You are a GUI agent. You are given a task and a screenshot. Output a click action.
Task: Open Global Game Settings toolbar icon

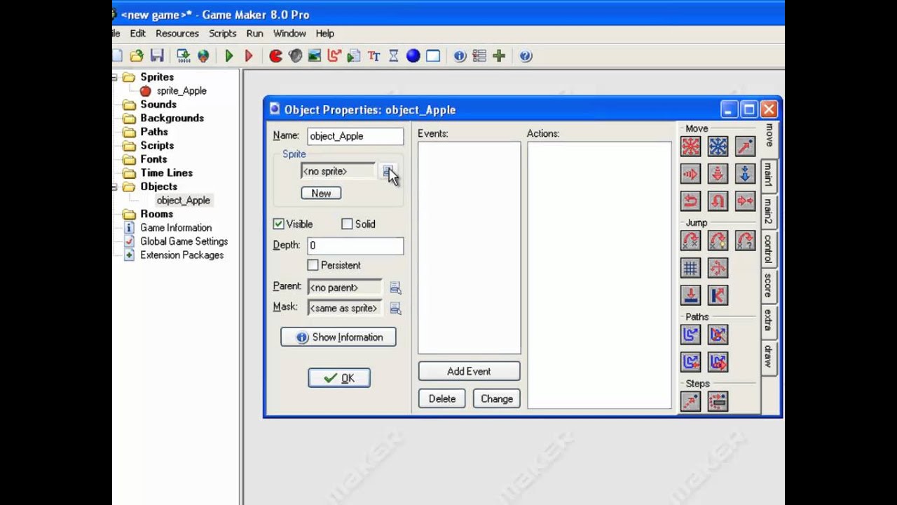(479, 56)
